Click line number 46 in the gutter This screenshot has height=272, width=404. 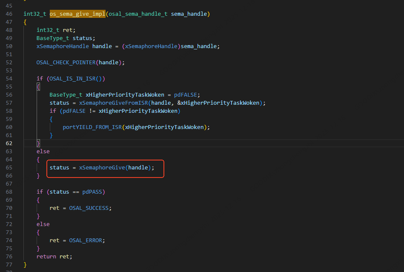9,14
